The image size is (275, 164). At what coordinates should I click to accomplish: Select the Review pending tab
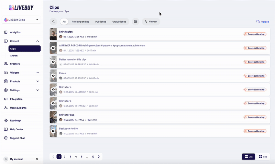(80, 22)
